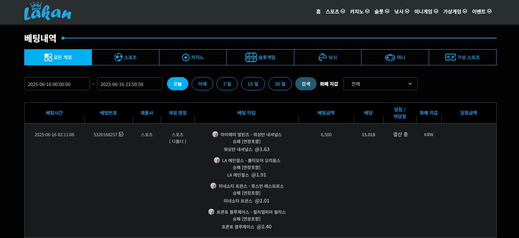Viewport: 519px width, 238px height.
Task: Open the 화폐 지갑 전체 dropdown
Action: pyautogui.click(x=380, y=84)
